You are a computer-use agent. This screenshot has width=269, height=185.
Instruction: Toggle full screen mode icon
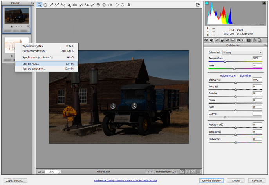tap(198, 5)
